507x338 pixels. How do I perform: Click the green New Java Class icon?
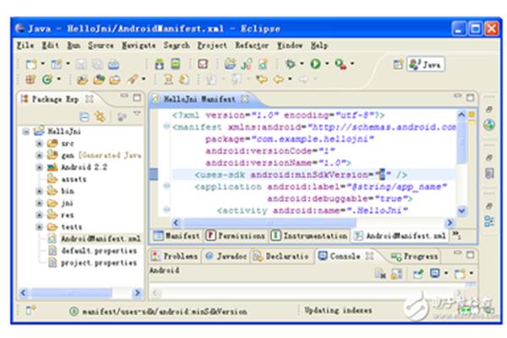point(47,79)
